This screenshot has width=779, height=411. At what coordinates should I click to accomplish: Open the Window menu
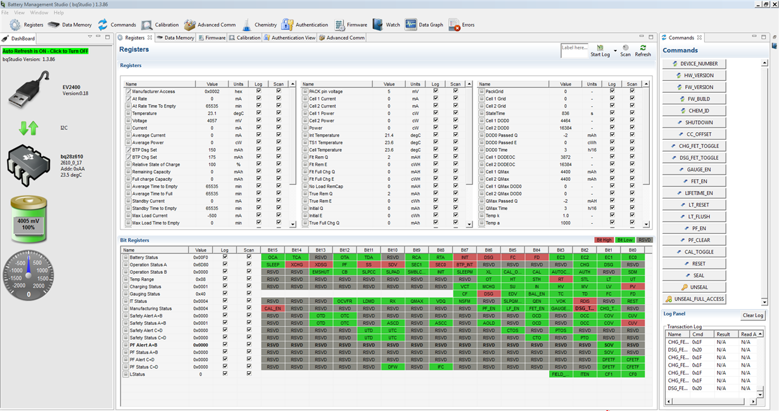pyautogui.click(x=39, y=13)
